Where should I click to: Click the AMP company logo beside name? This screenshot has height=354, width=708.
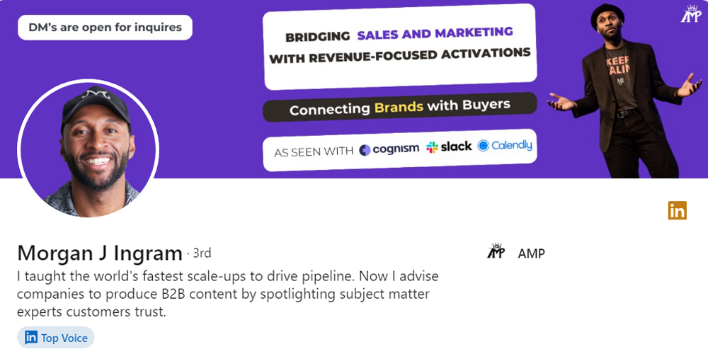496,251
